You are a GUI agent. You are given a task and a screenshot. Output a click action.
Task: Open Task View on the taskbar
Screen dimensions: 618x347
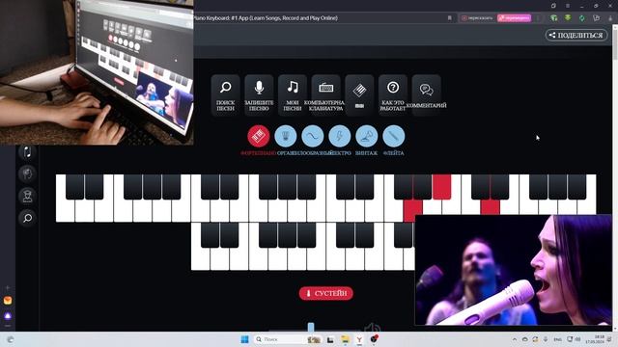[330, 339]
